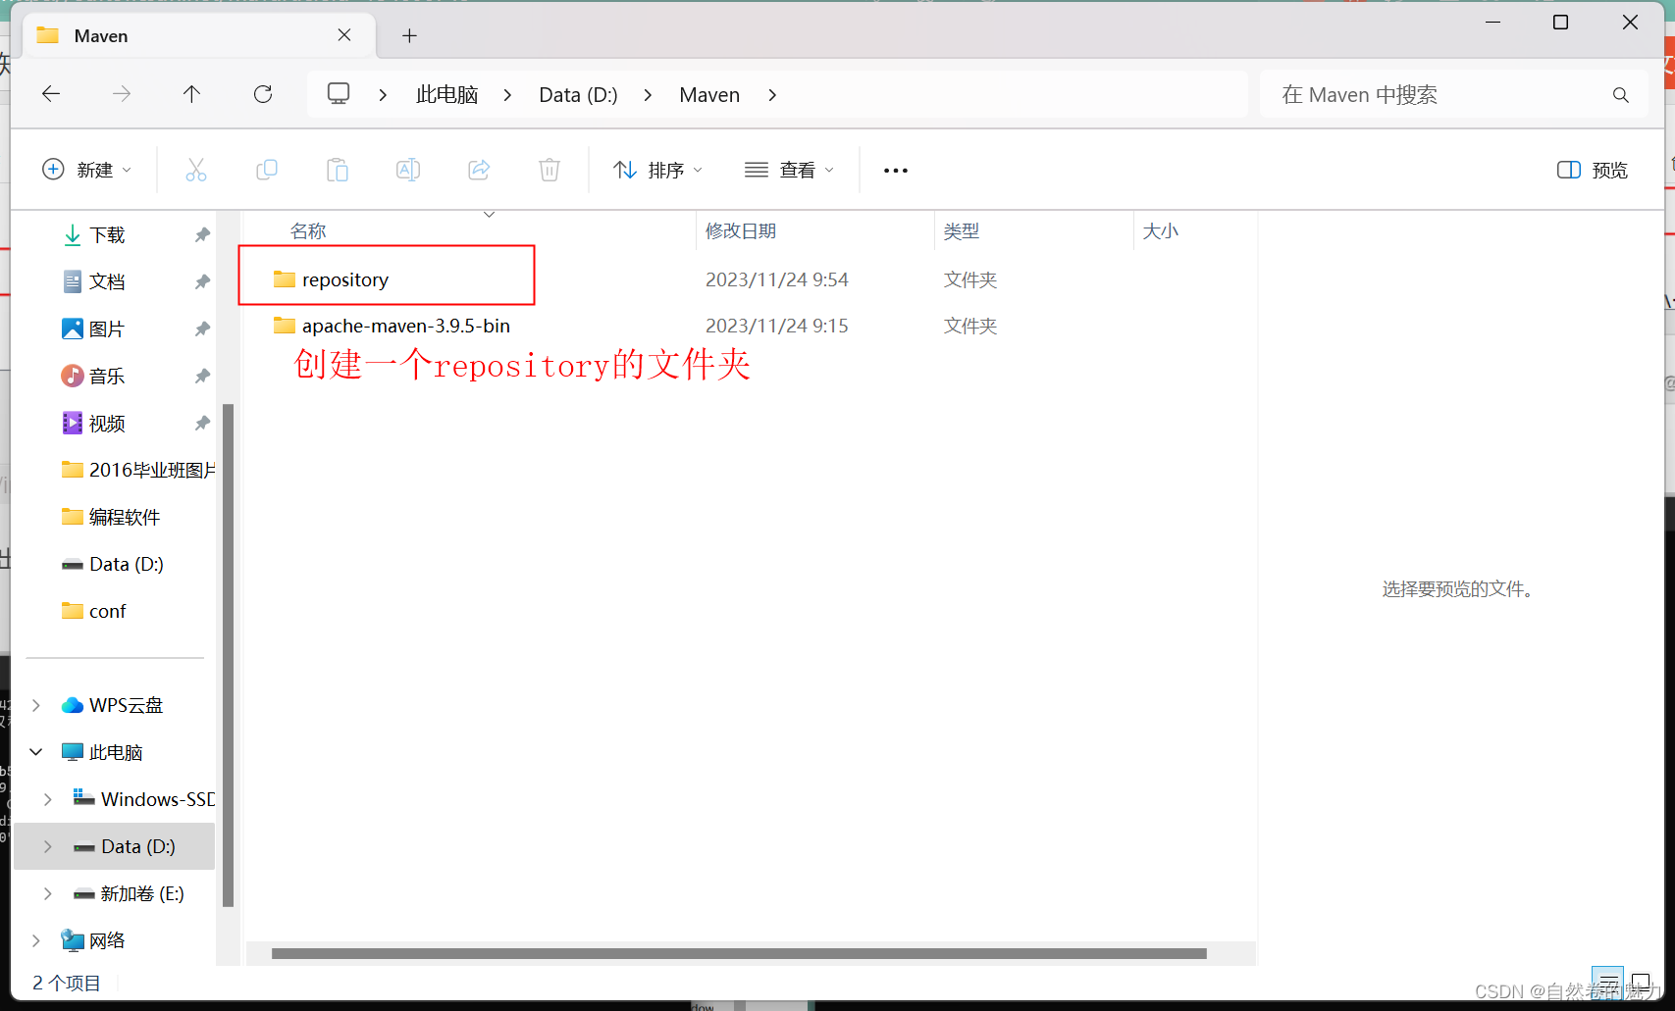This screenshot has height=1011, width=1675.
Task: Expand the 新加卷 (E:) tree node
Action: tap(48, 893)
